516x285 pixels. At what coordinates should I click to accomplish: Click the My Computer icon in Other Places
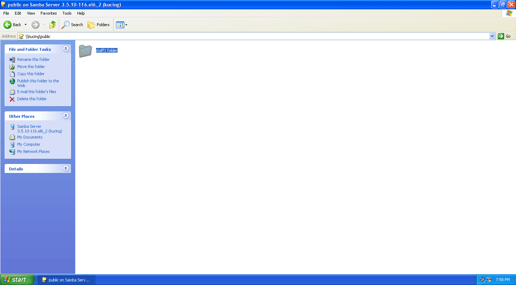12,145
